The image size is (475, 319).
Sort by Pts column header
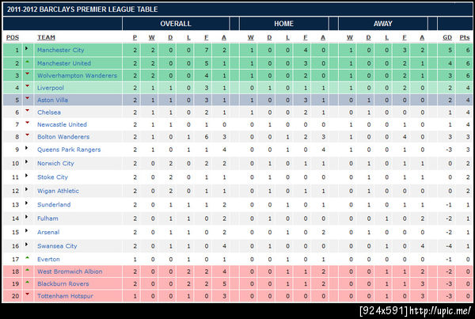click(x=465, y=37)
